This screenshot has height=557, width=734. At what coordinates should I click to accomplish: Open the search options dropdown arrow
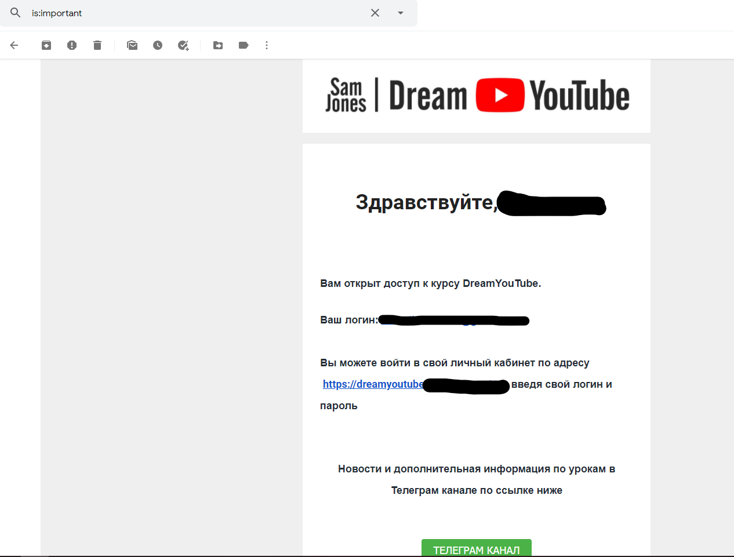coord(401,13)
